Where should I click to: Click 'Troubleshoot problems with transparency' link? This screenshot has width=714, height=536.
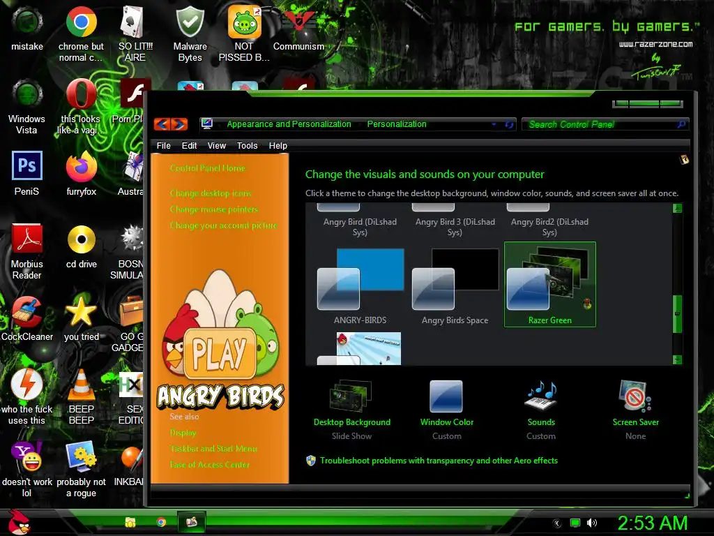click(x=439, y=461)
